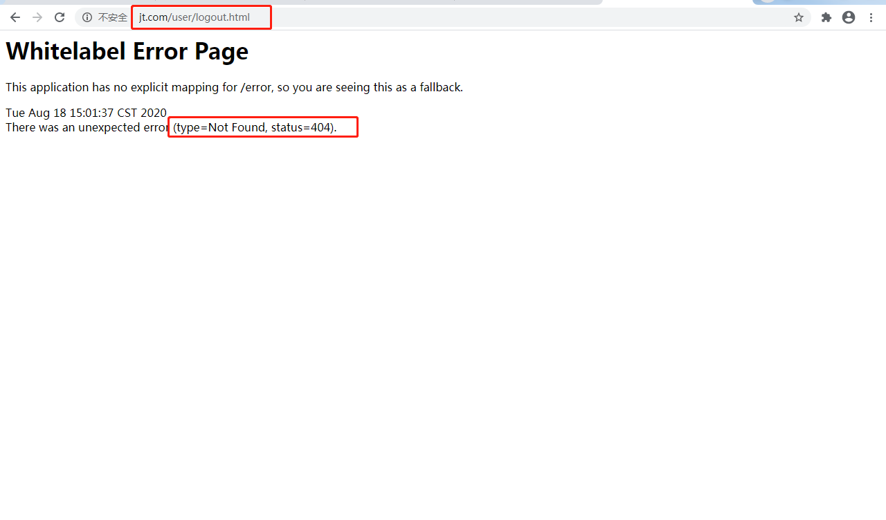The width and height of the screenshot is (886, 520).
Task: Click the jt.com/user/logout.html address field
Action: 443,17
